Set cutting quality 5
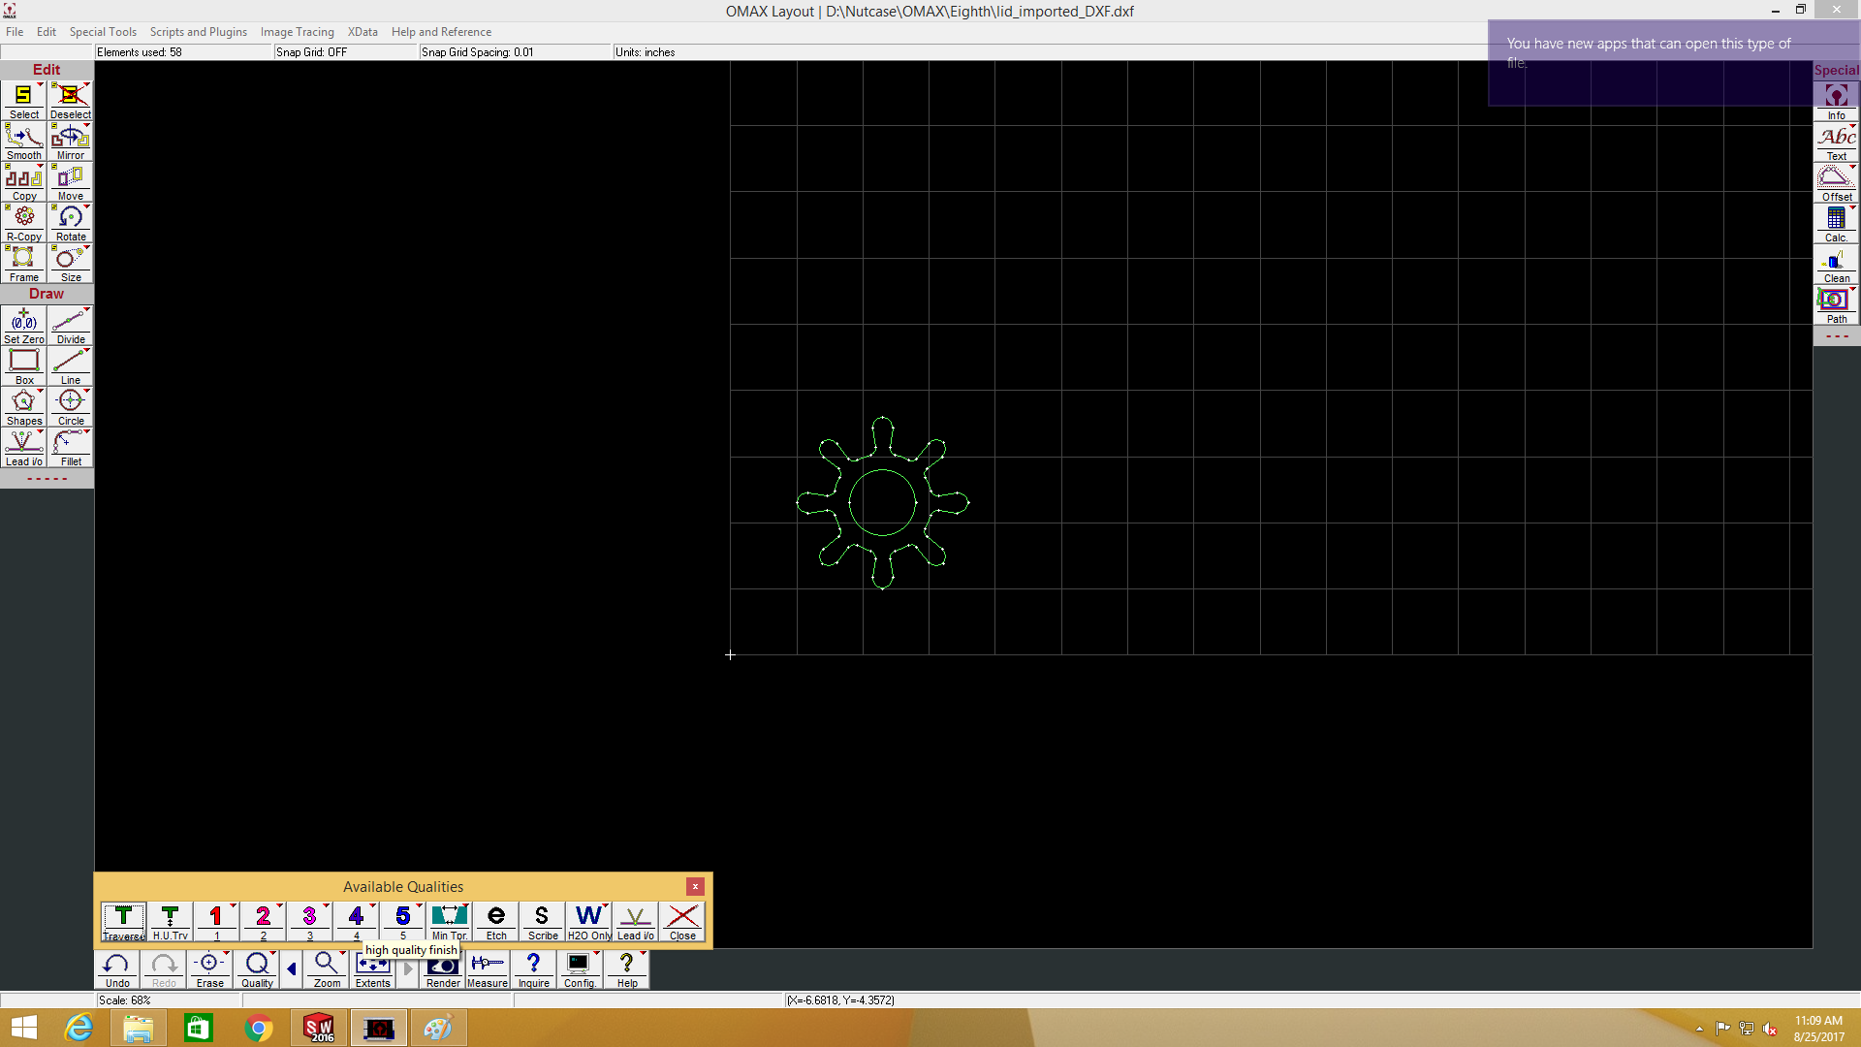 (402, 922)
